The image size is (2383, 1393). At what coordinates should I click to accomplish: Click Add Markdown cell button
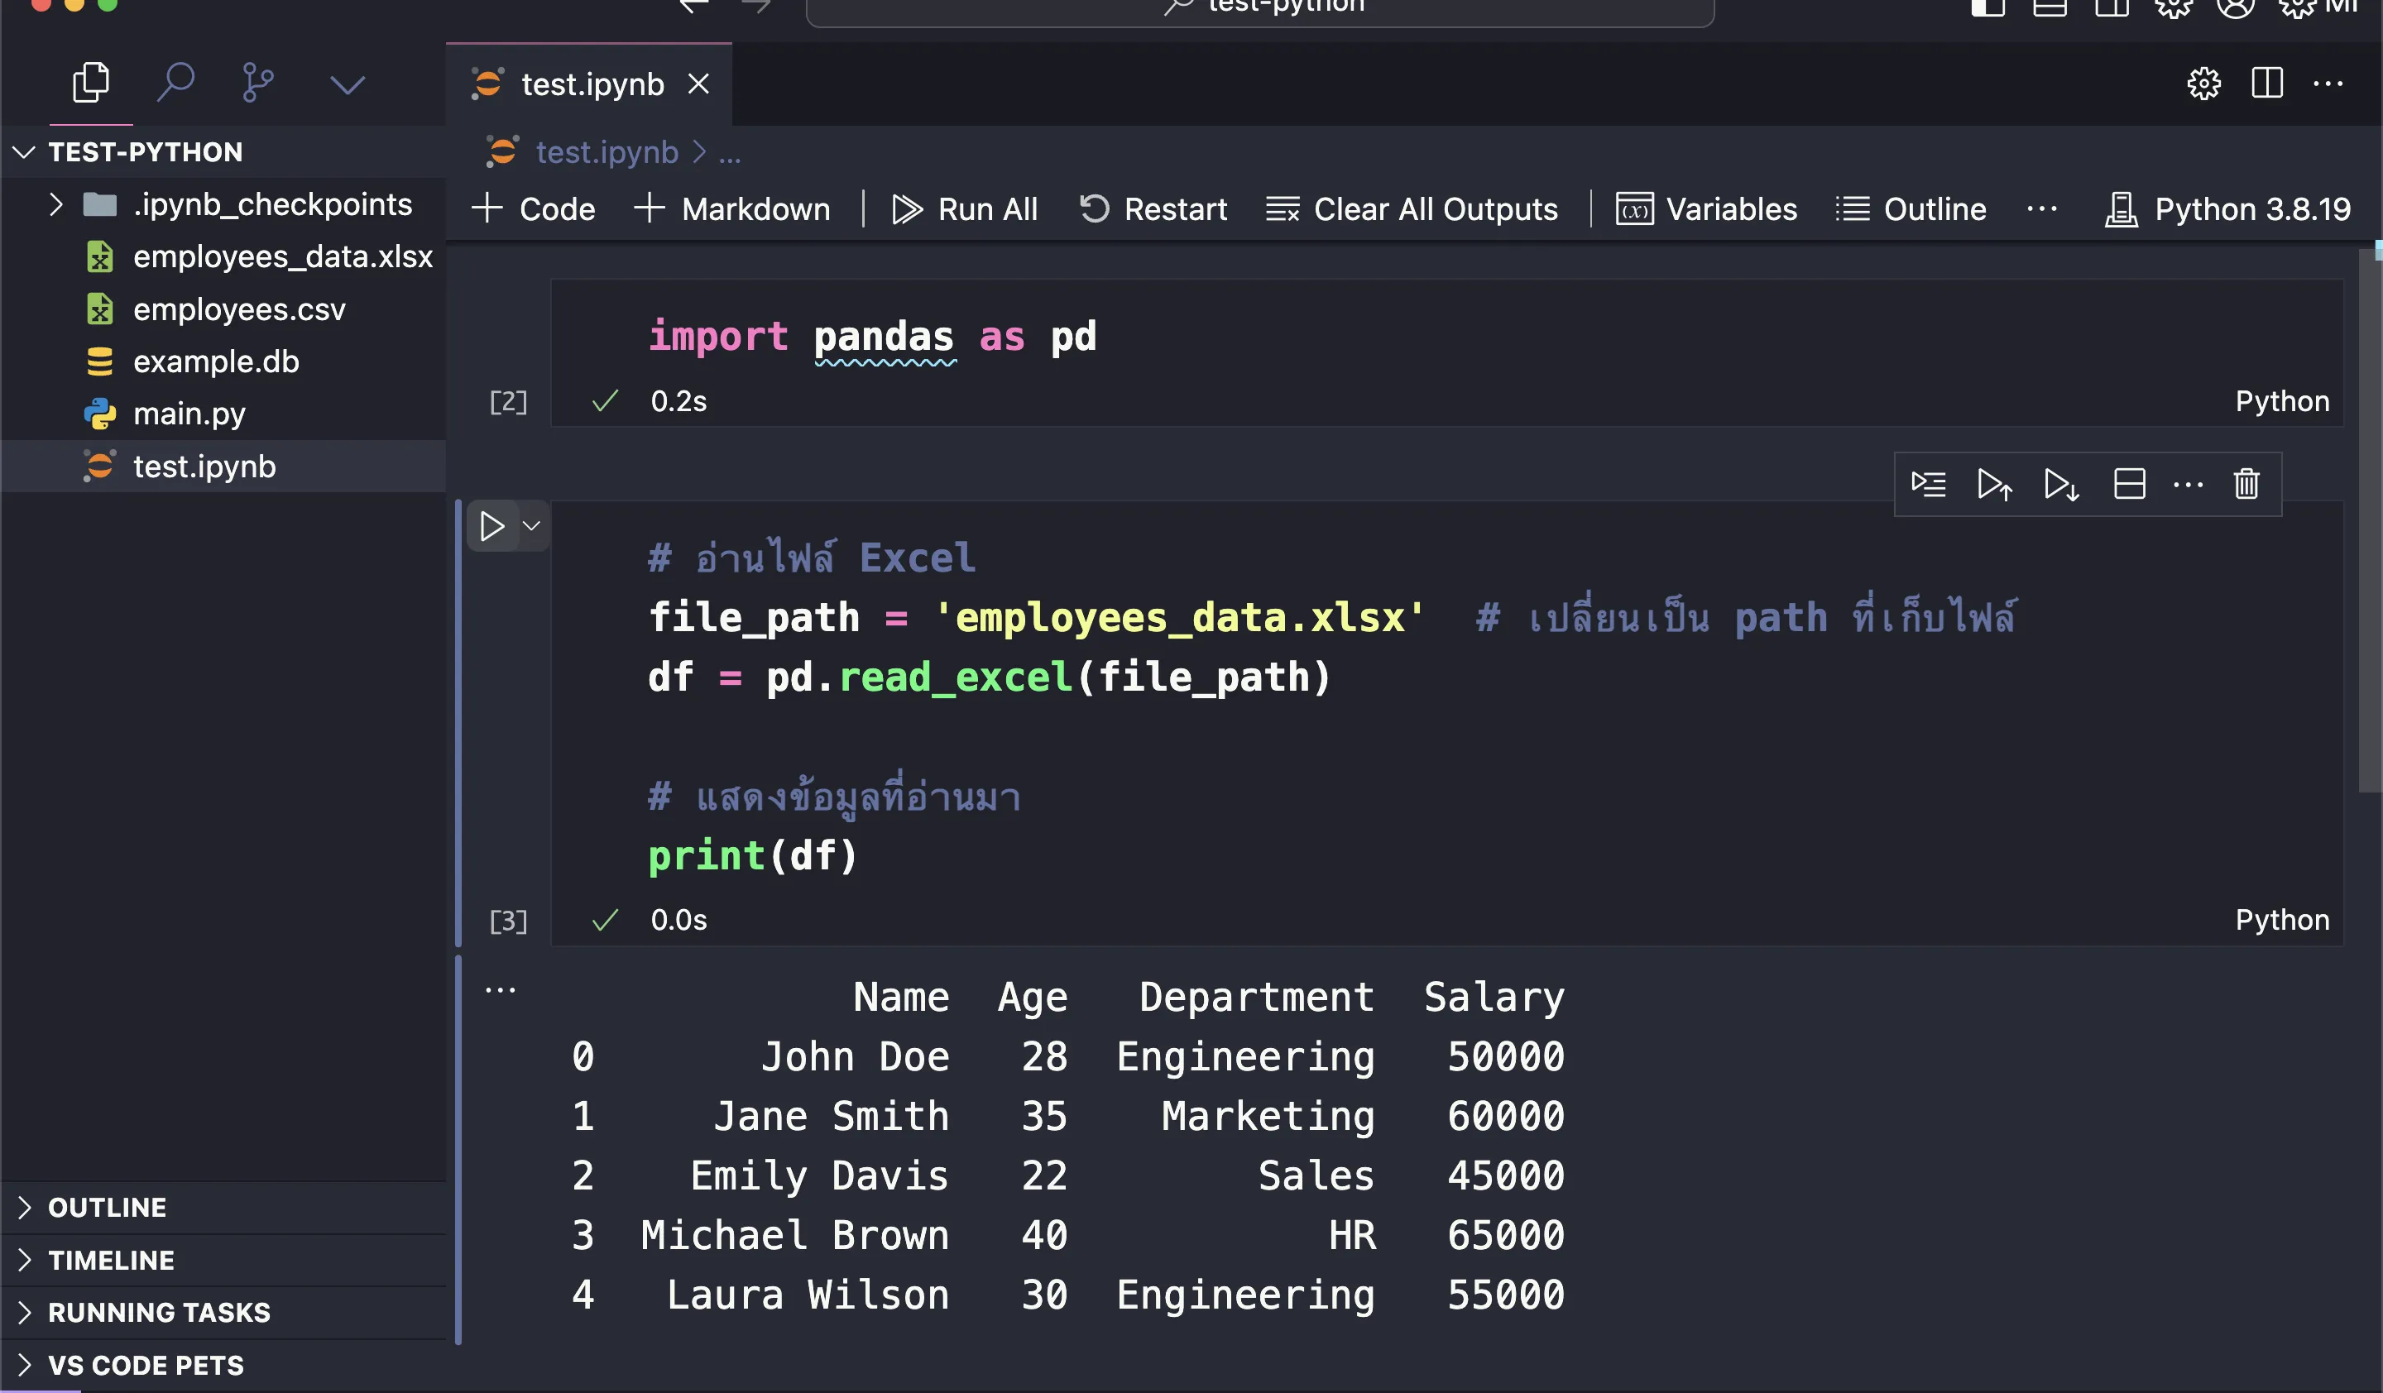[x=731, y=209]
